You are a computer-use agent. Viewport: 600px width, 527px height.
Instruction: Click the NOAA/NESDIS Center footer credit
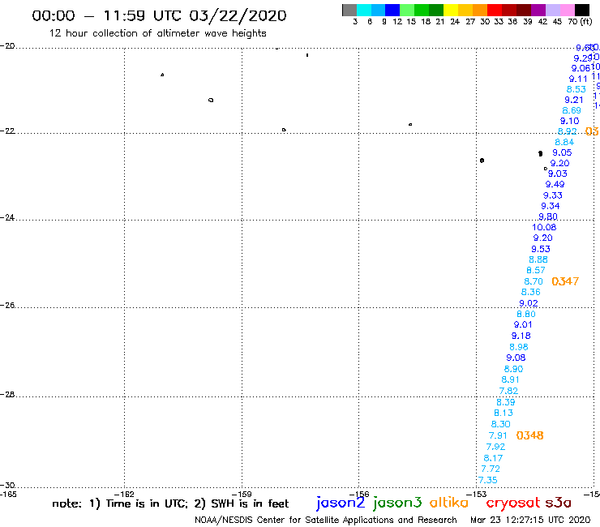pos(326,521)
